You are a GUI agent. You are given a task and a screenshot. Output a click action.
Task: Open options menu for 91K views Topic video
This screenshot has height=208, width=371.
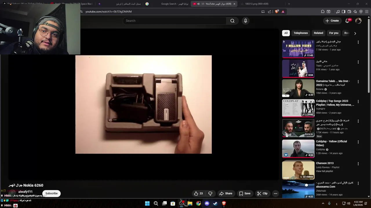point(358,62)
